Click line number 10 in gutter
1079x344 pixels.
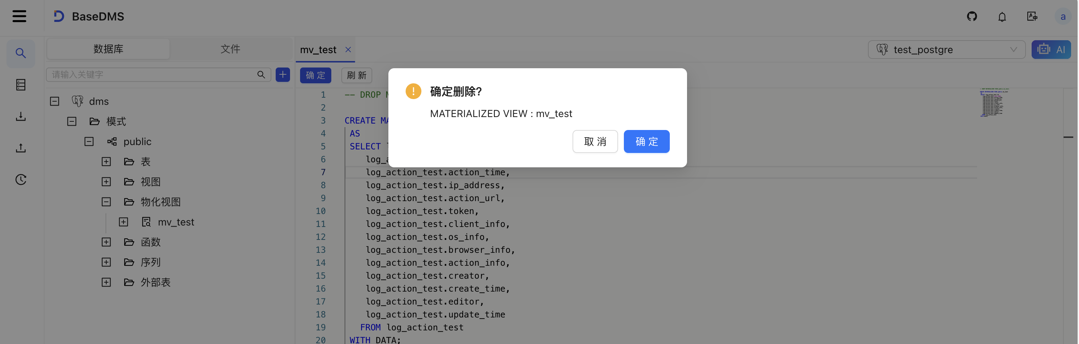[321, 211]
